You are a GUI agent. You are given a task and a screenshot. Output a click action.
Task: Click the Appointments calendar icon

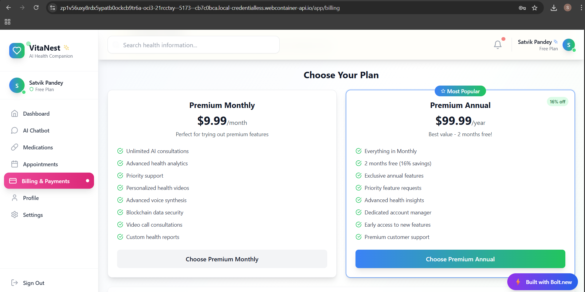[x=14, y=164]
